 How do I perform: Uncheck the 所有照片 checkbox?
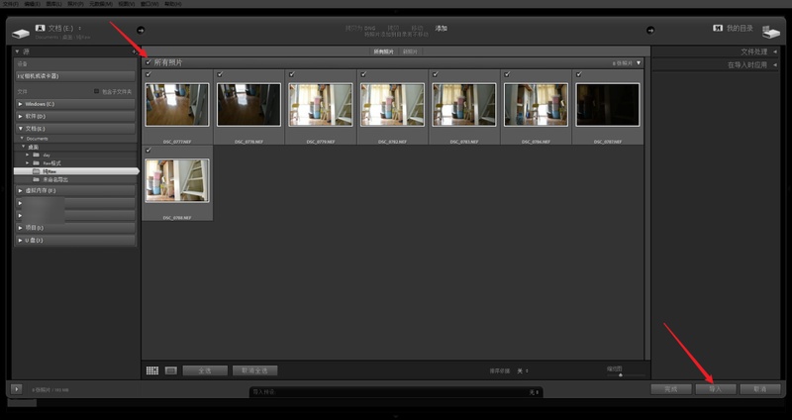(x=148, y=62)
